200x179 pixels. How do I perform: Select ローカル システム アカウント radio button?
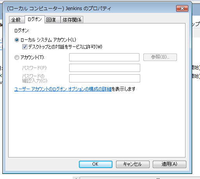point(17,40)
